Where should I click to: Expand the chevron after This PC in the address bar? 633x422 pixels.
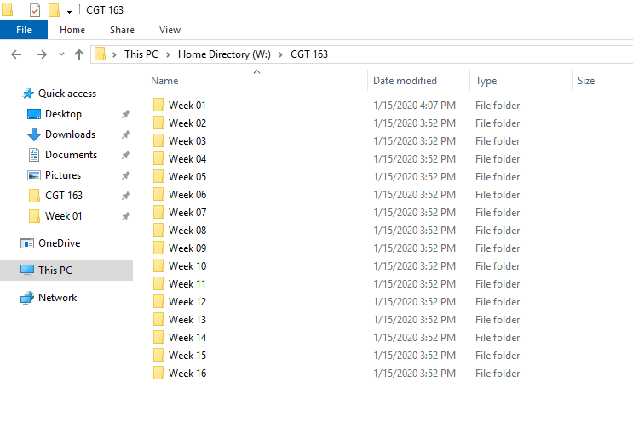point(168,54)
